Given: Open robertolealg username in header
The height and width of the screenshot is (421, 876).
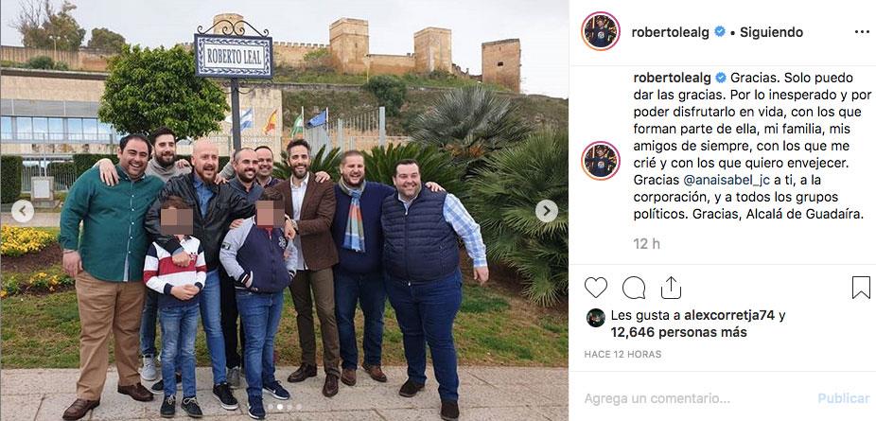Looking at the screenshot, I should (x=671, y=32).
